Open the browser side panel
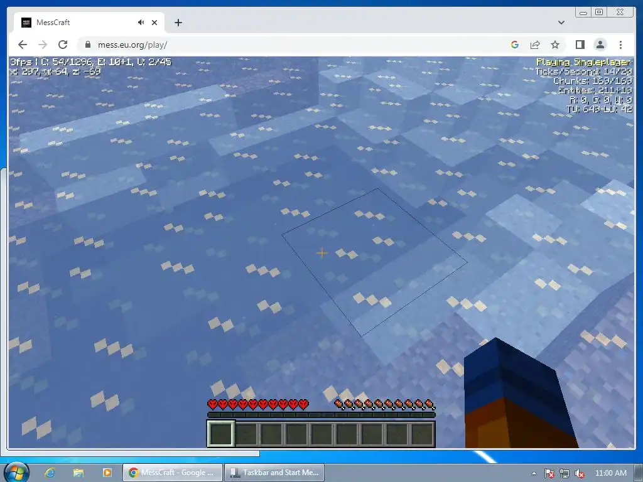This screenshot has height=482, width=643. [x=580, y=45]
